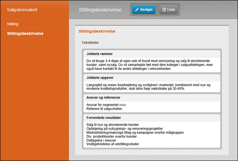The height and width of the screenshot is (161, 238).
Task: Click the Salgskonsulent sidebar title
Action: 23,9
